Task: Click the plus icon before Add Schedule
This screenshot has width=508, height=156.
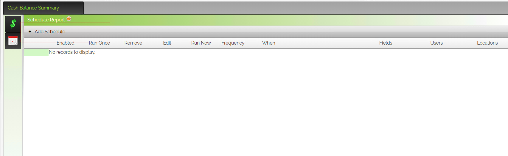Action: [30, 31]
